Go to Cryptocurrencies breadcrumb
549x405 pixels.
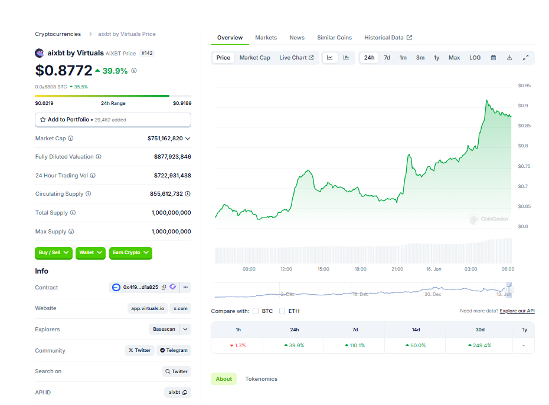click(58, 34)
